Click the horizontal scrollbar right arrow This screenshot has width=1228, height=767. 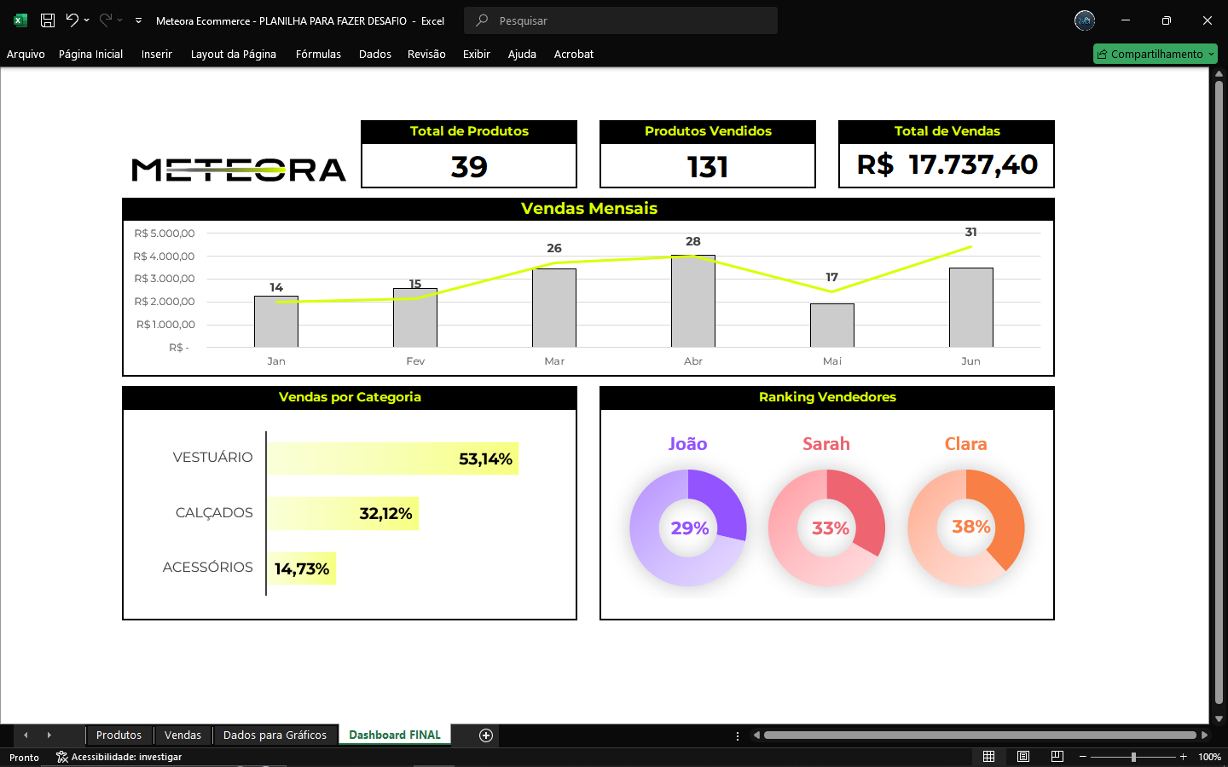tap(1204, 735)
